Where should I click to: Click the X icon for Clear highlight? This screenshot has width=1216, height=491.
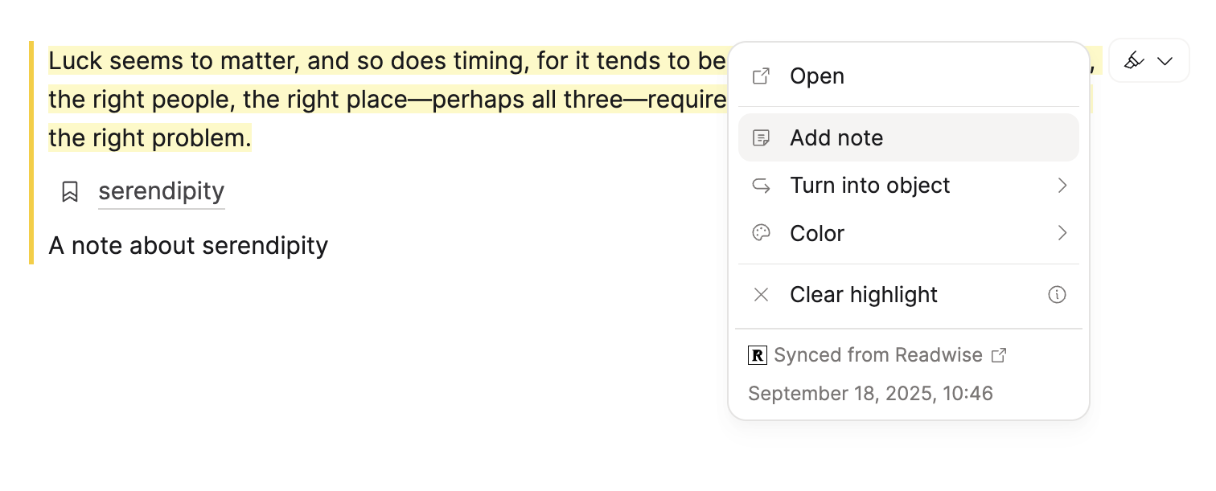[761, 295]
